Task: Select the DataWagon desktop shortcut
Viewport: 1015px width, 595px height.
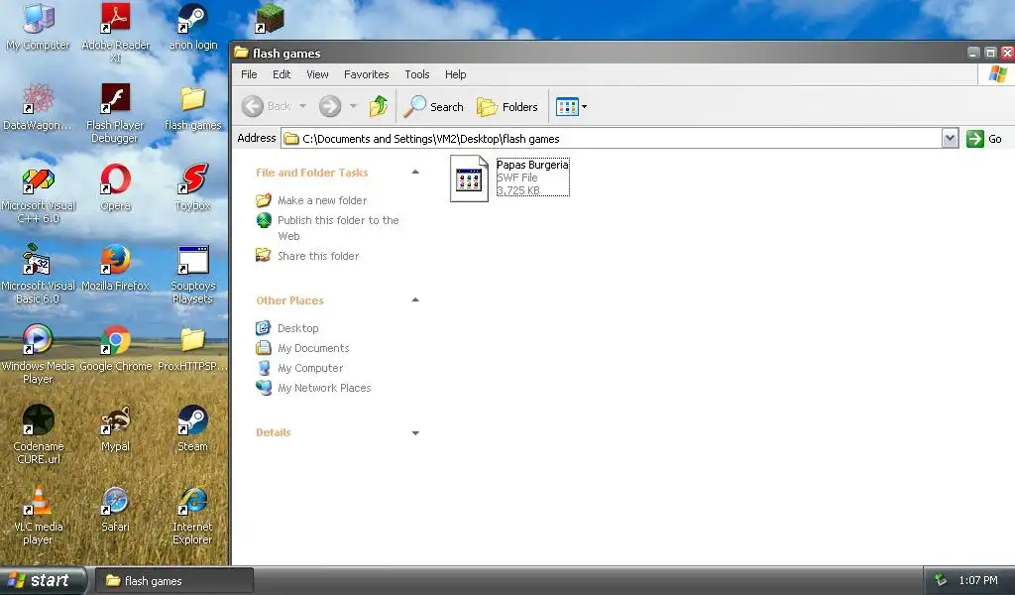Action: click(x=39, y=107)
